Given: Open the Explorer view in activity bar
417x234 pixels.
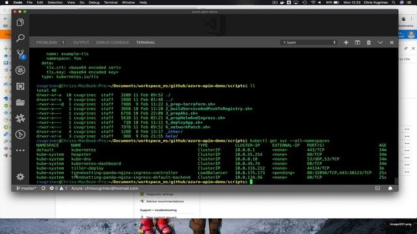Looking at the screenshot, I should tap(20, 23).
